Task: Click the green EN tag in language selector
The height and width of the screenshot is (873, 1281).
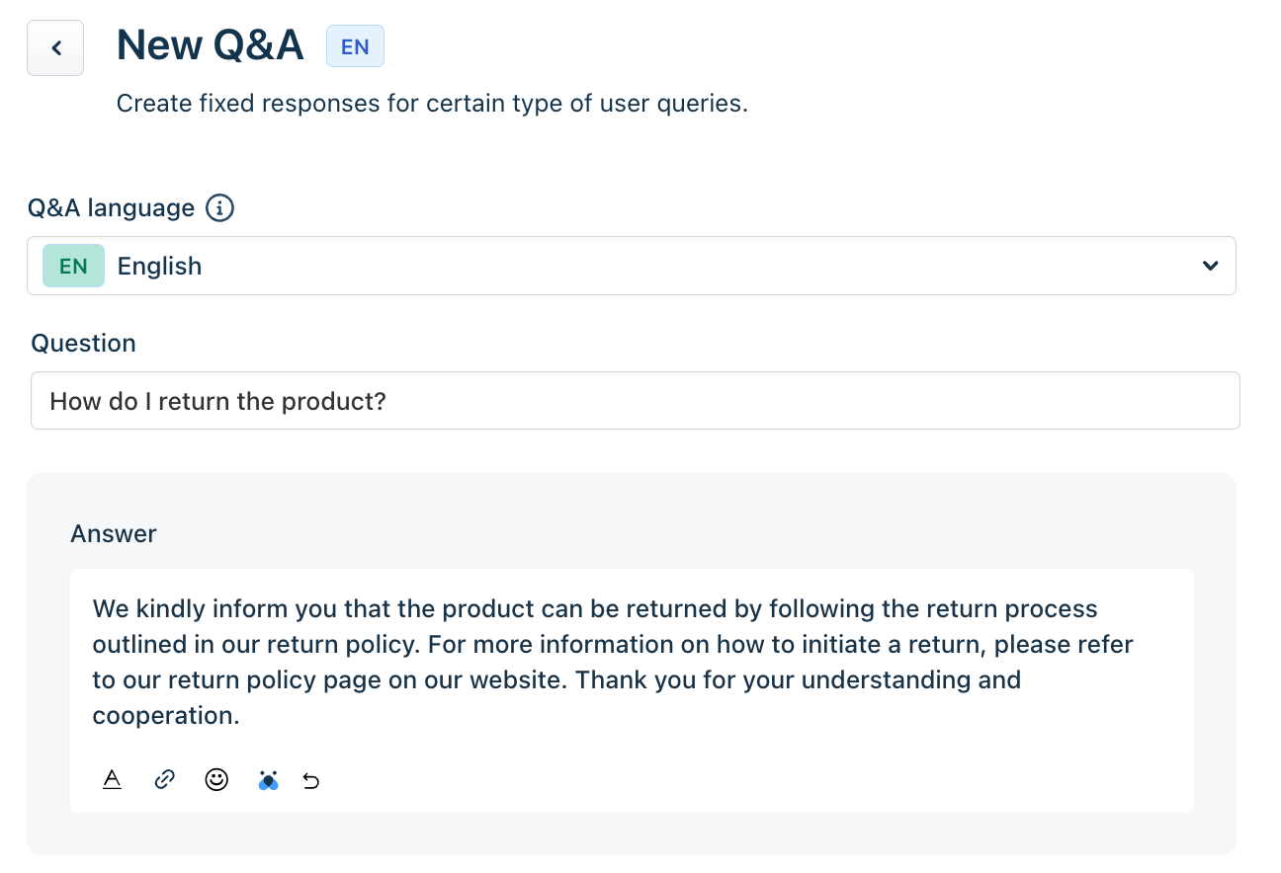Action: pos(73,266)
